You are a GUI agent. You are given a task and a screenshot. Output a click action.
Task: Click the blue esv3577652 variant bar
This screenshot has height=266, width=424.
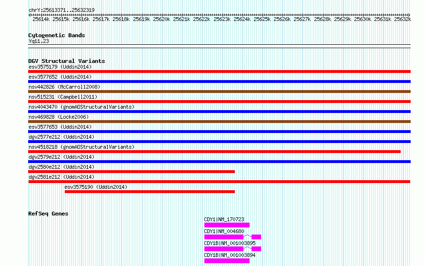tap(219, 82)
